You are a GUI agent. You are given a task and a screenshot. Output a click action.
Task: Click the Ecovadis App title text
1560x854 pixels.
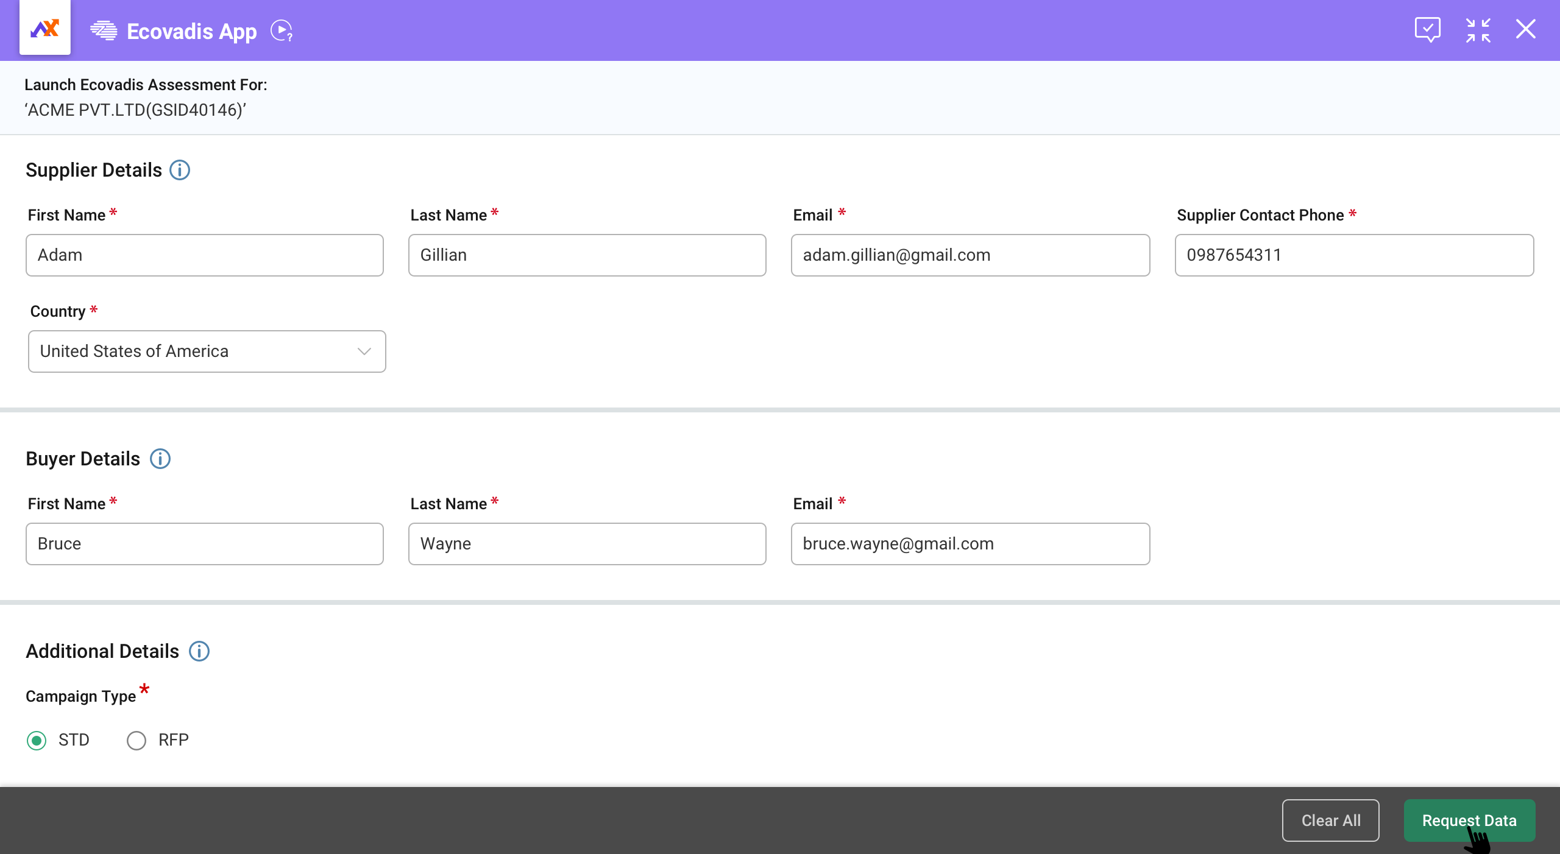pyautogui.click(x=192, y=32)
